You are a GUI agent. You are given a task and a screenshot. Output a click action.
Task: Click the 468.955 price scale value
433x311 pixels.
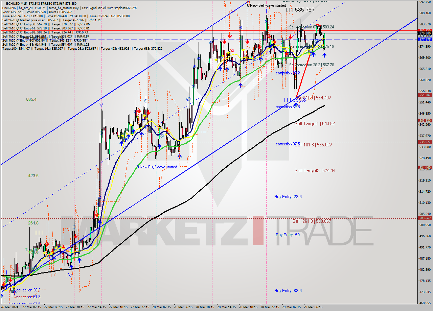coord(425,303)
